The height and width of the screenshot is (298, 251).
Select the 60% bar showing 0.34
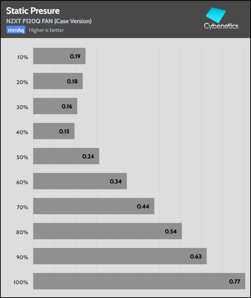[x=80, y=181]
